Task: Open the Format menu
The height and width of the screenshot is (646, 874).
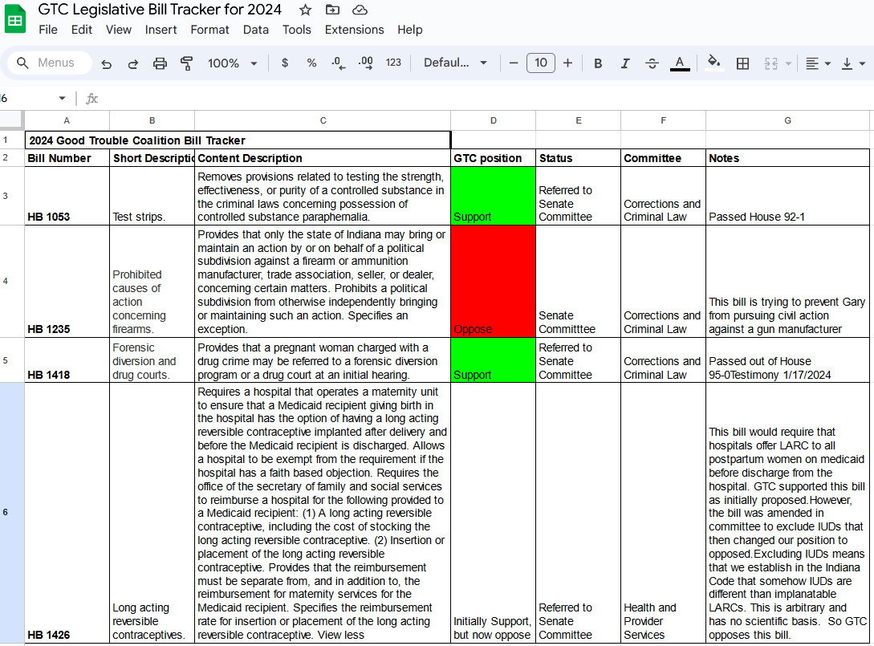Action: click(x=209, y=30)
